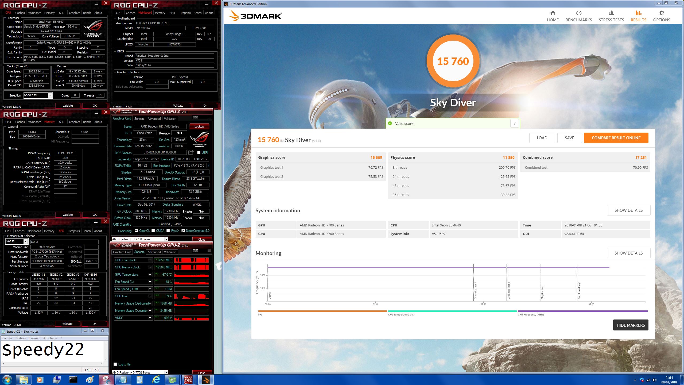Click the orange FPS legend bar
Image resolution: width=684 pixels, height=385 pixels.
[x=322, y=311]
